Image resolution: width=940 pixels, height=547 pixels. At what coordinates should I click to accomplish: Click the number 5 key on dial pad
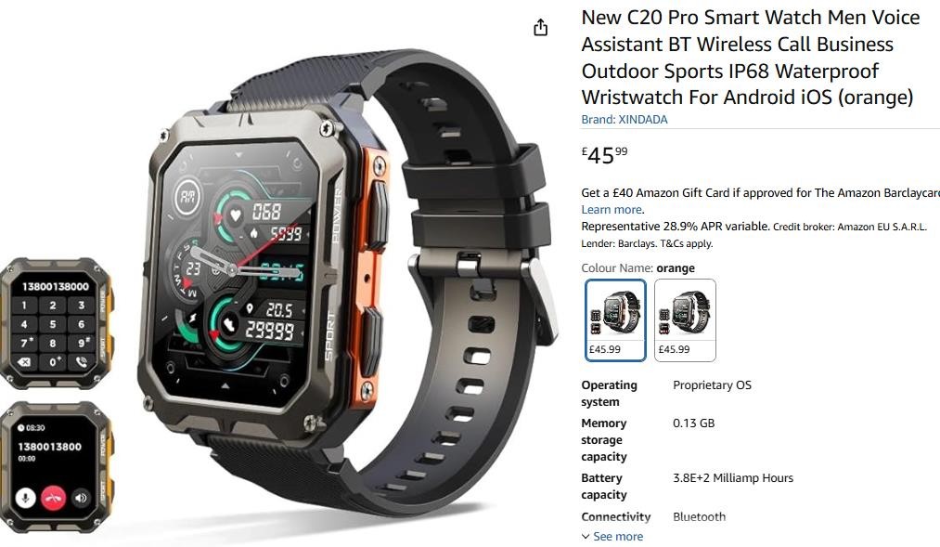(53, 324)
